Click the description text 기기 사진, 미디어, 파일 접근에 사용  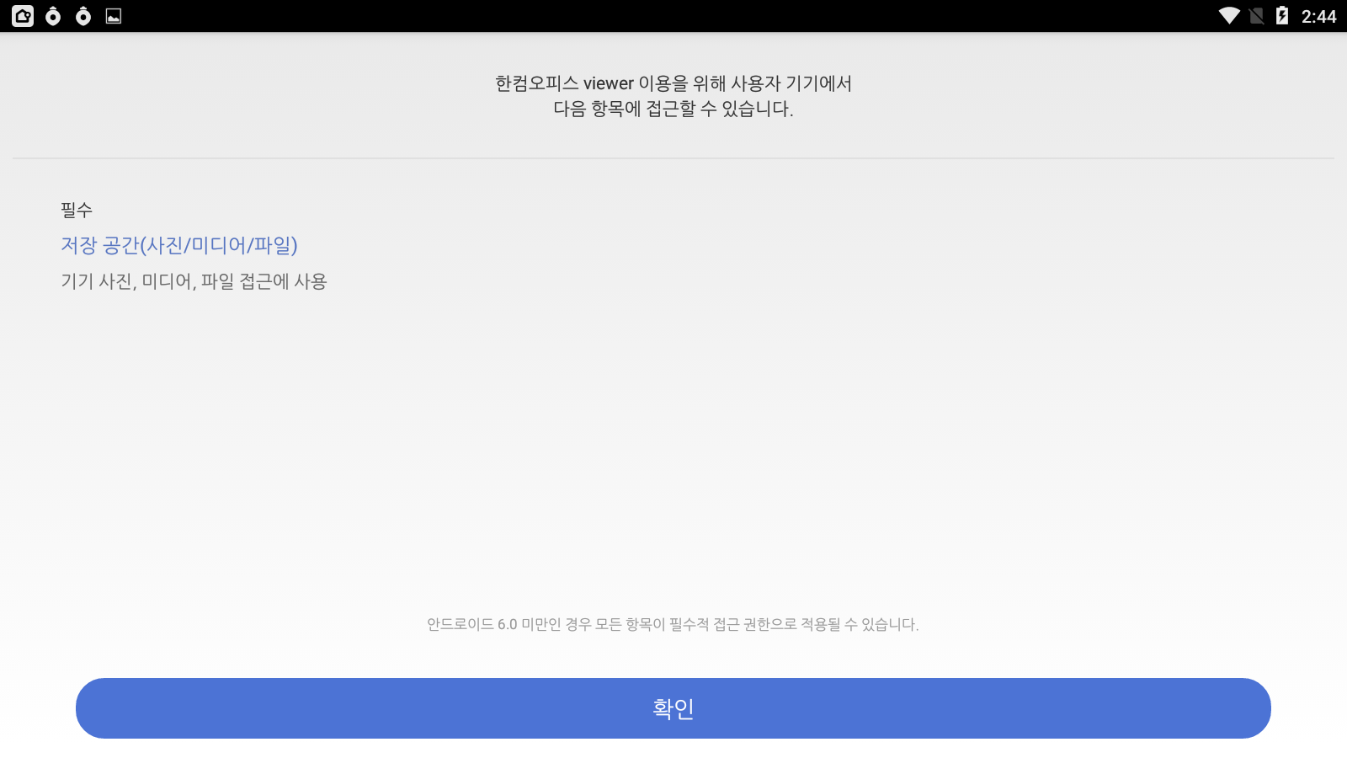click(194, 281)
